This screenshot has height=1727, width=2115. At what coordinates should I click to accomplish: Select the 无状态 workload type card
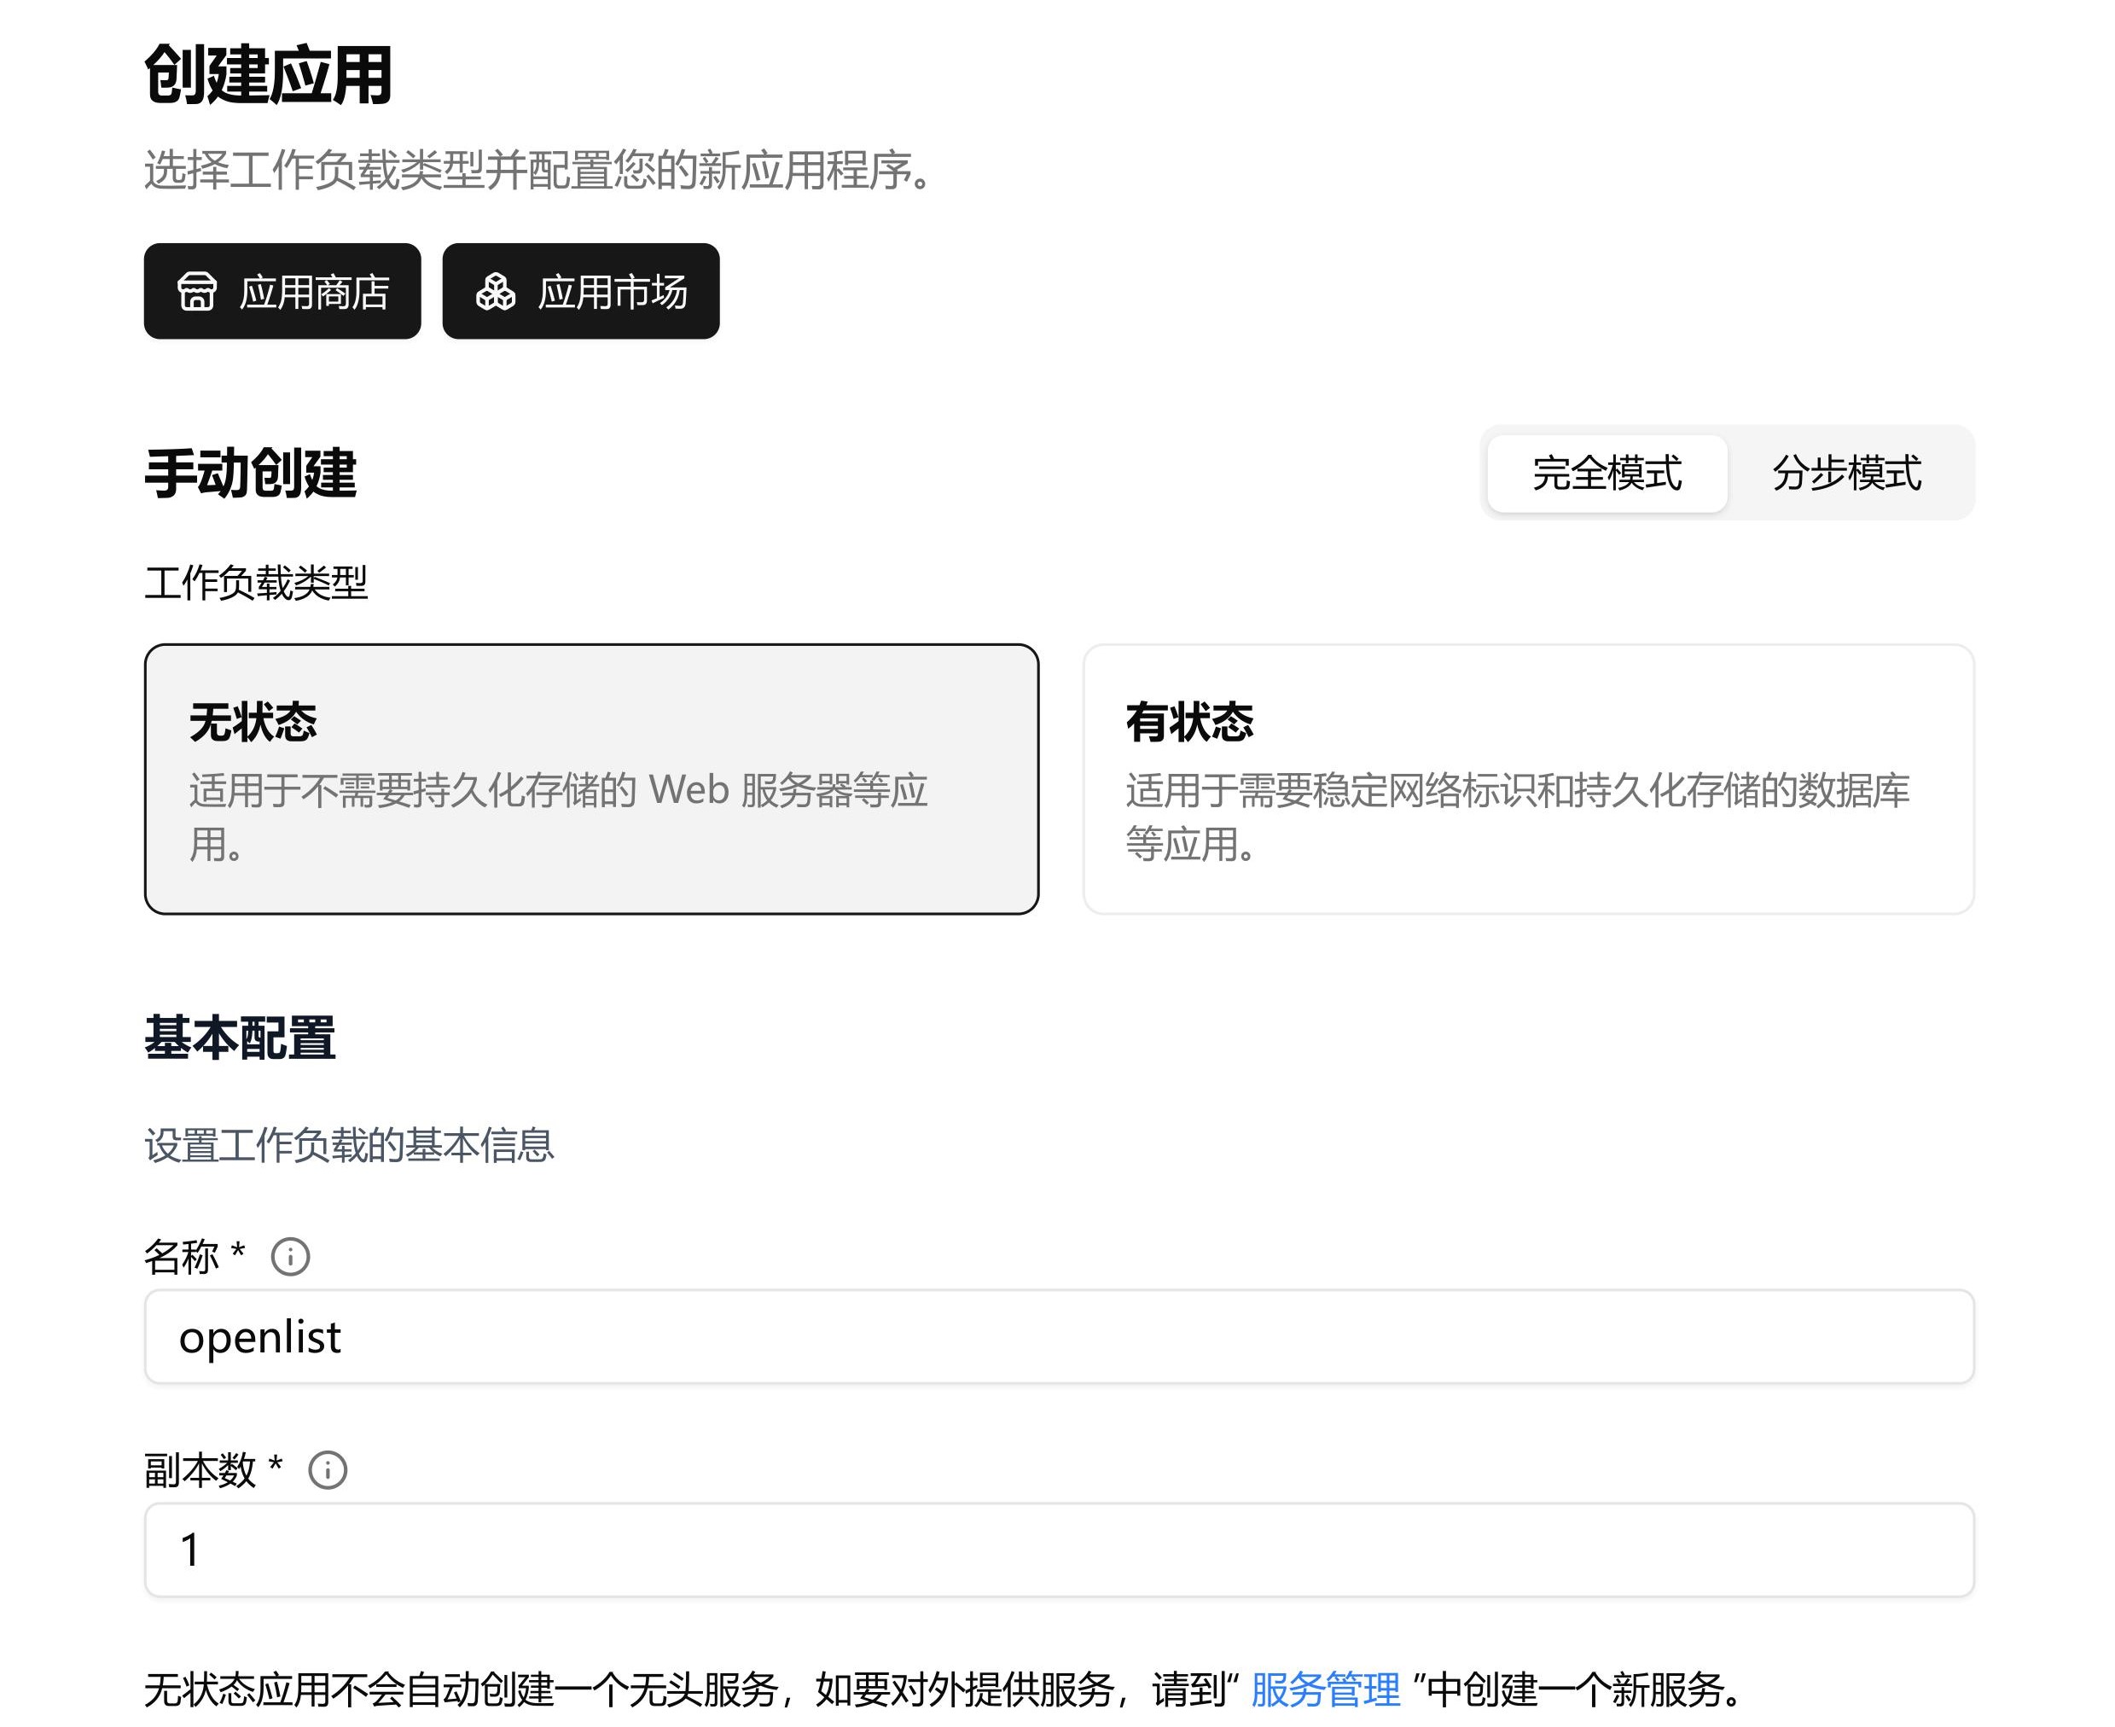pyautogui.click(x=592, y=779)
